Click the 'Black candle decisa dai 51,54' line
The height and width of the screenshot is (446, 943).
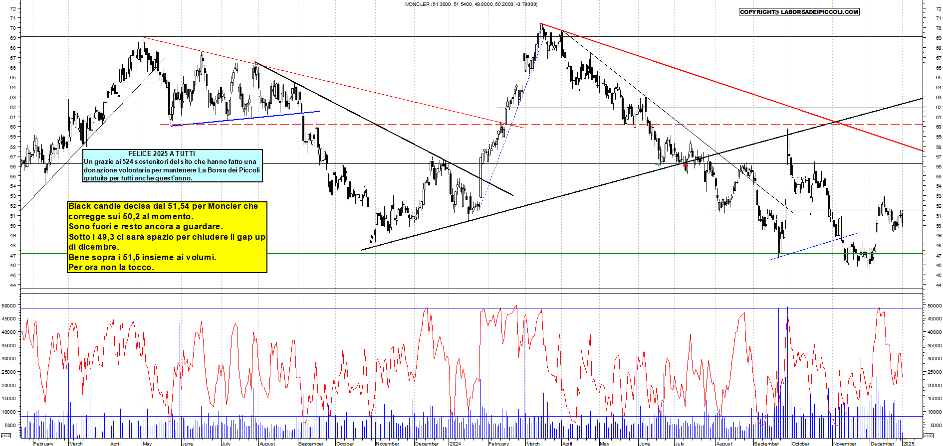pos(163,206)
